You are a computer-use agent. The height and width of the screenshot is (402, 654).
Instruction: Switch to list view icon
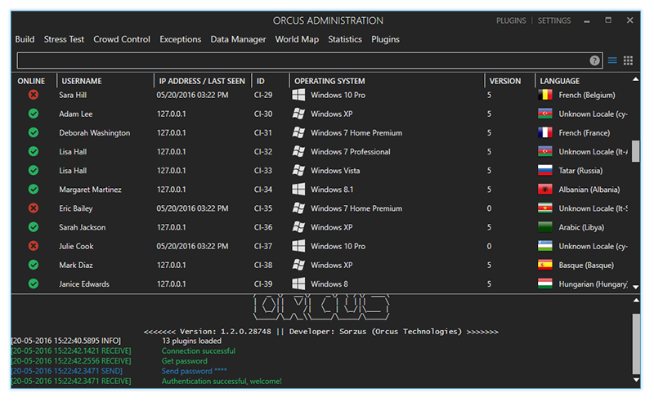click(611, 61)
